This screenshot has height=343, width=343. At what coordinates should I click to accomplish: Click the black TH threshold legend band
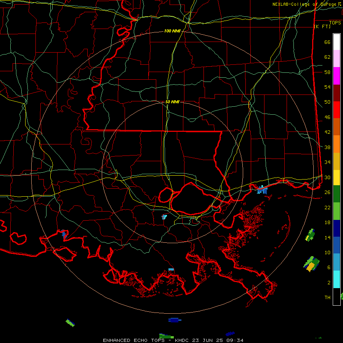tap(337, 297)
